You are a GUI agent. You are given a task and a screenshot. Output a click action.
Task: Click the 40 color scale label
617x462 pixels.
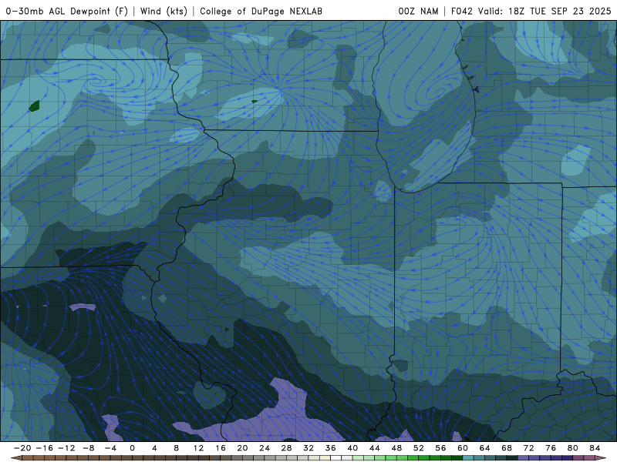352,448
